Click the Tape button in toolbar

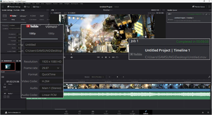[x=27, y=7]
